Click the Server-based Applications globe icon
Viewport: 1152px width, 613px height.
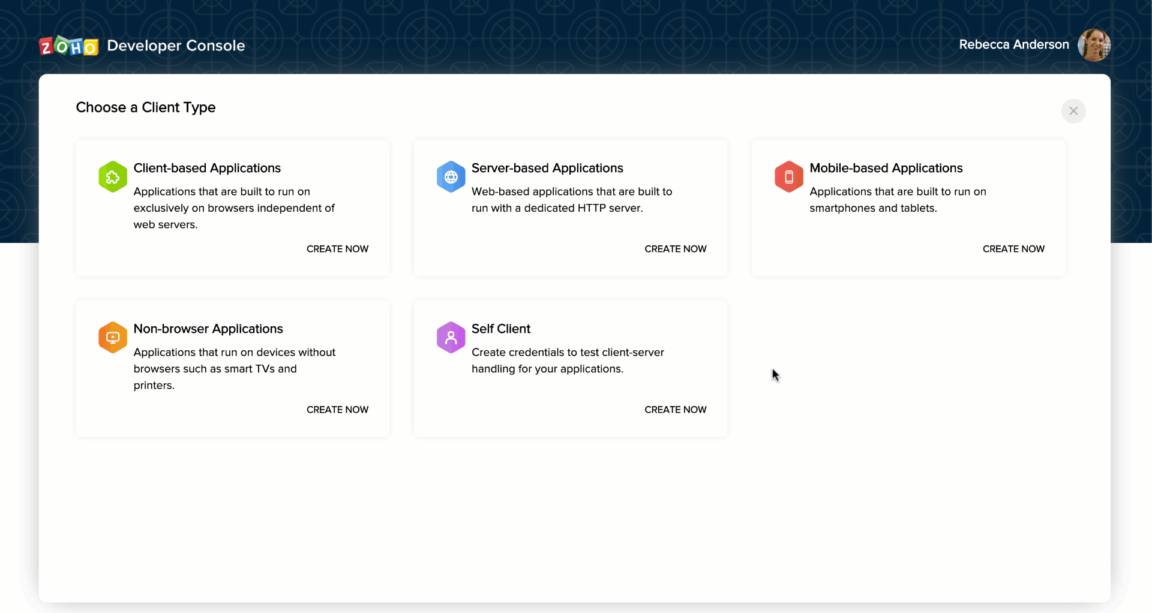click(x=451, y=176)
